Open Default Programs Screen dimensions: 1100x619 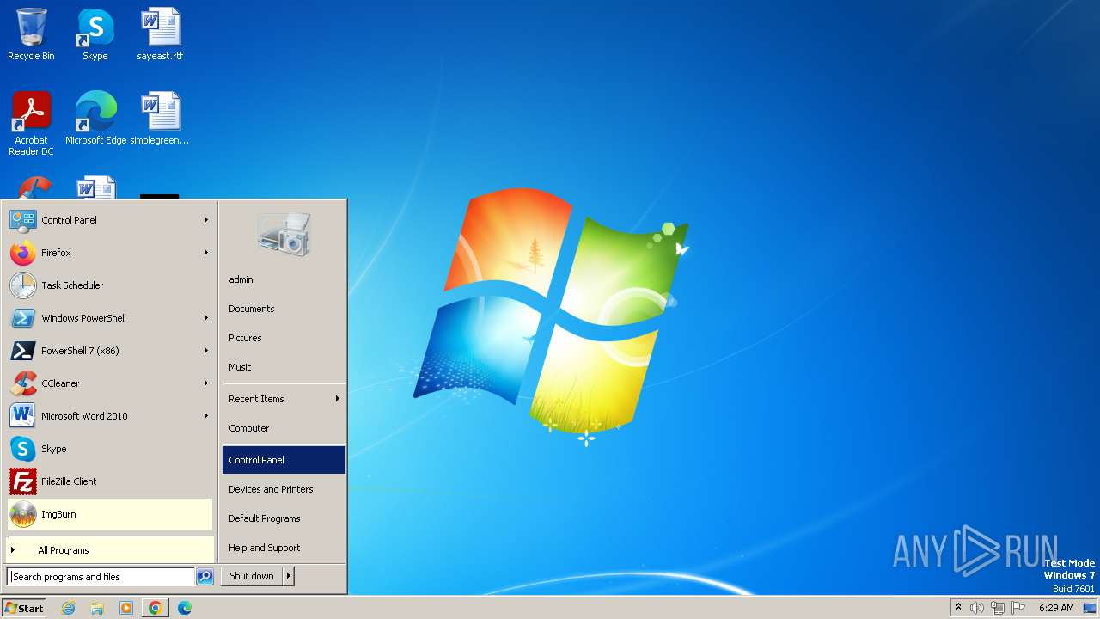coord(284,518)
